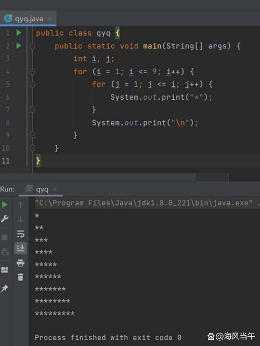Pin the run tab with pin icon
The height and width of the screenshot is (346, 260).
(5, 288)
